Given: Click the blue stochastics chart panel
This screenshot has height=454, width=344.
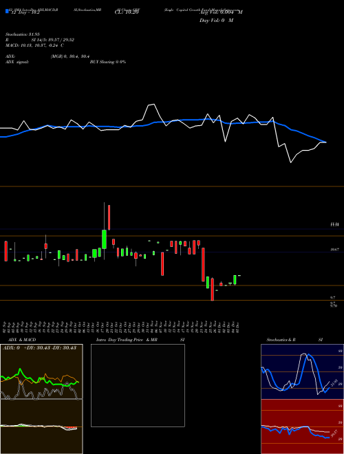Looking at the screenshot, I should pyautogui.click(x=302, y=371).
